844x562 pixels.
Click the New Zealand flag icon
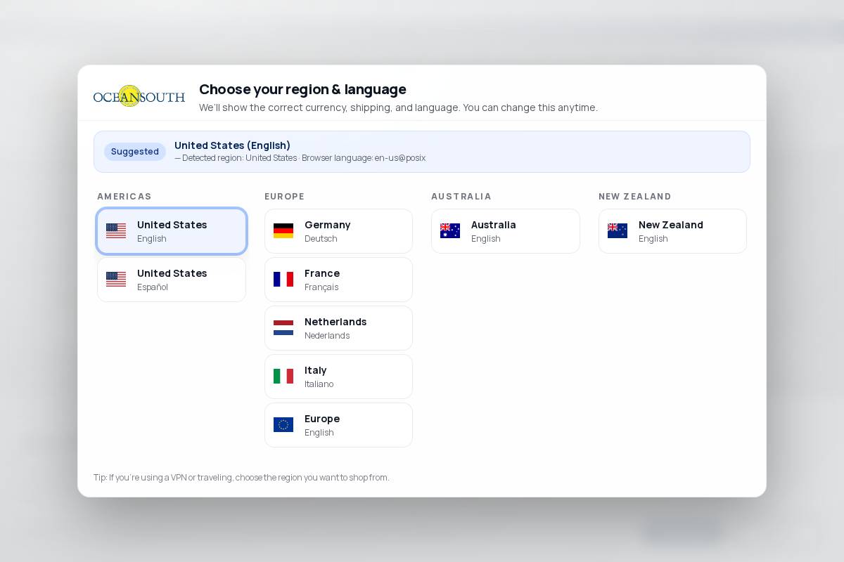(618, 230)
